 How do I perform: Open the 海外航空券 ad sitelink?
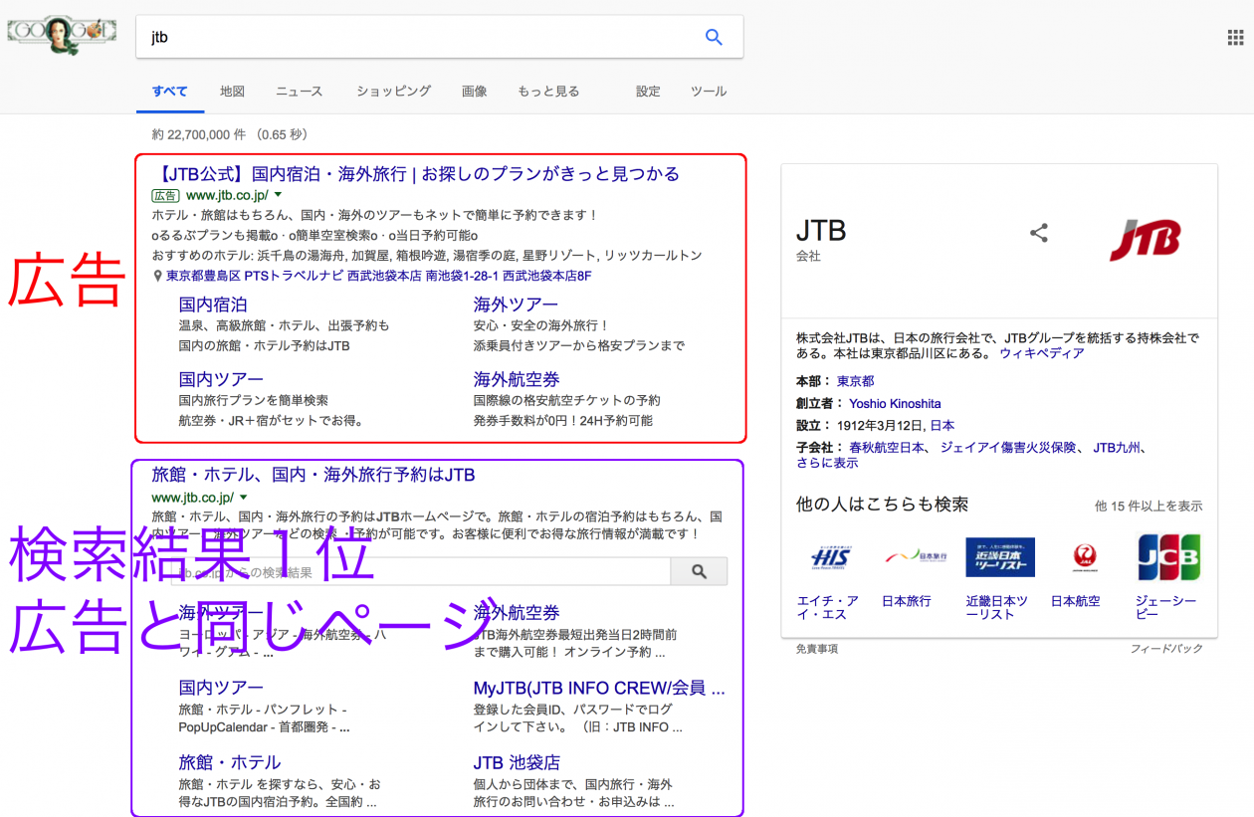tap(517, 379)
